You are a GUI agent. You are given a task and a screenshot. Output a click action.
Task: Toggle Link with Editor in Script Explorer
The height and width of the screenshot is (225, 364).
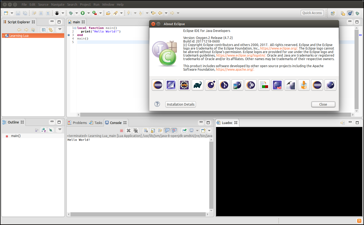click(x=51, y=30)
